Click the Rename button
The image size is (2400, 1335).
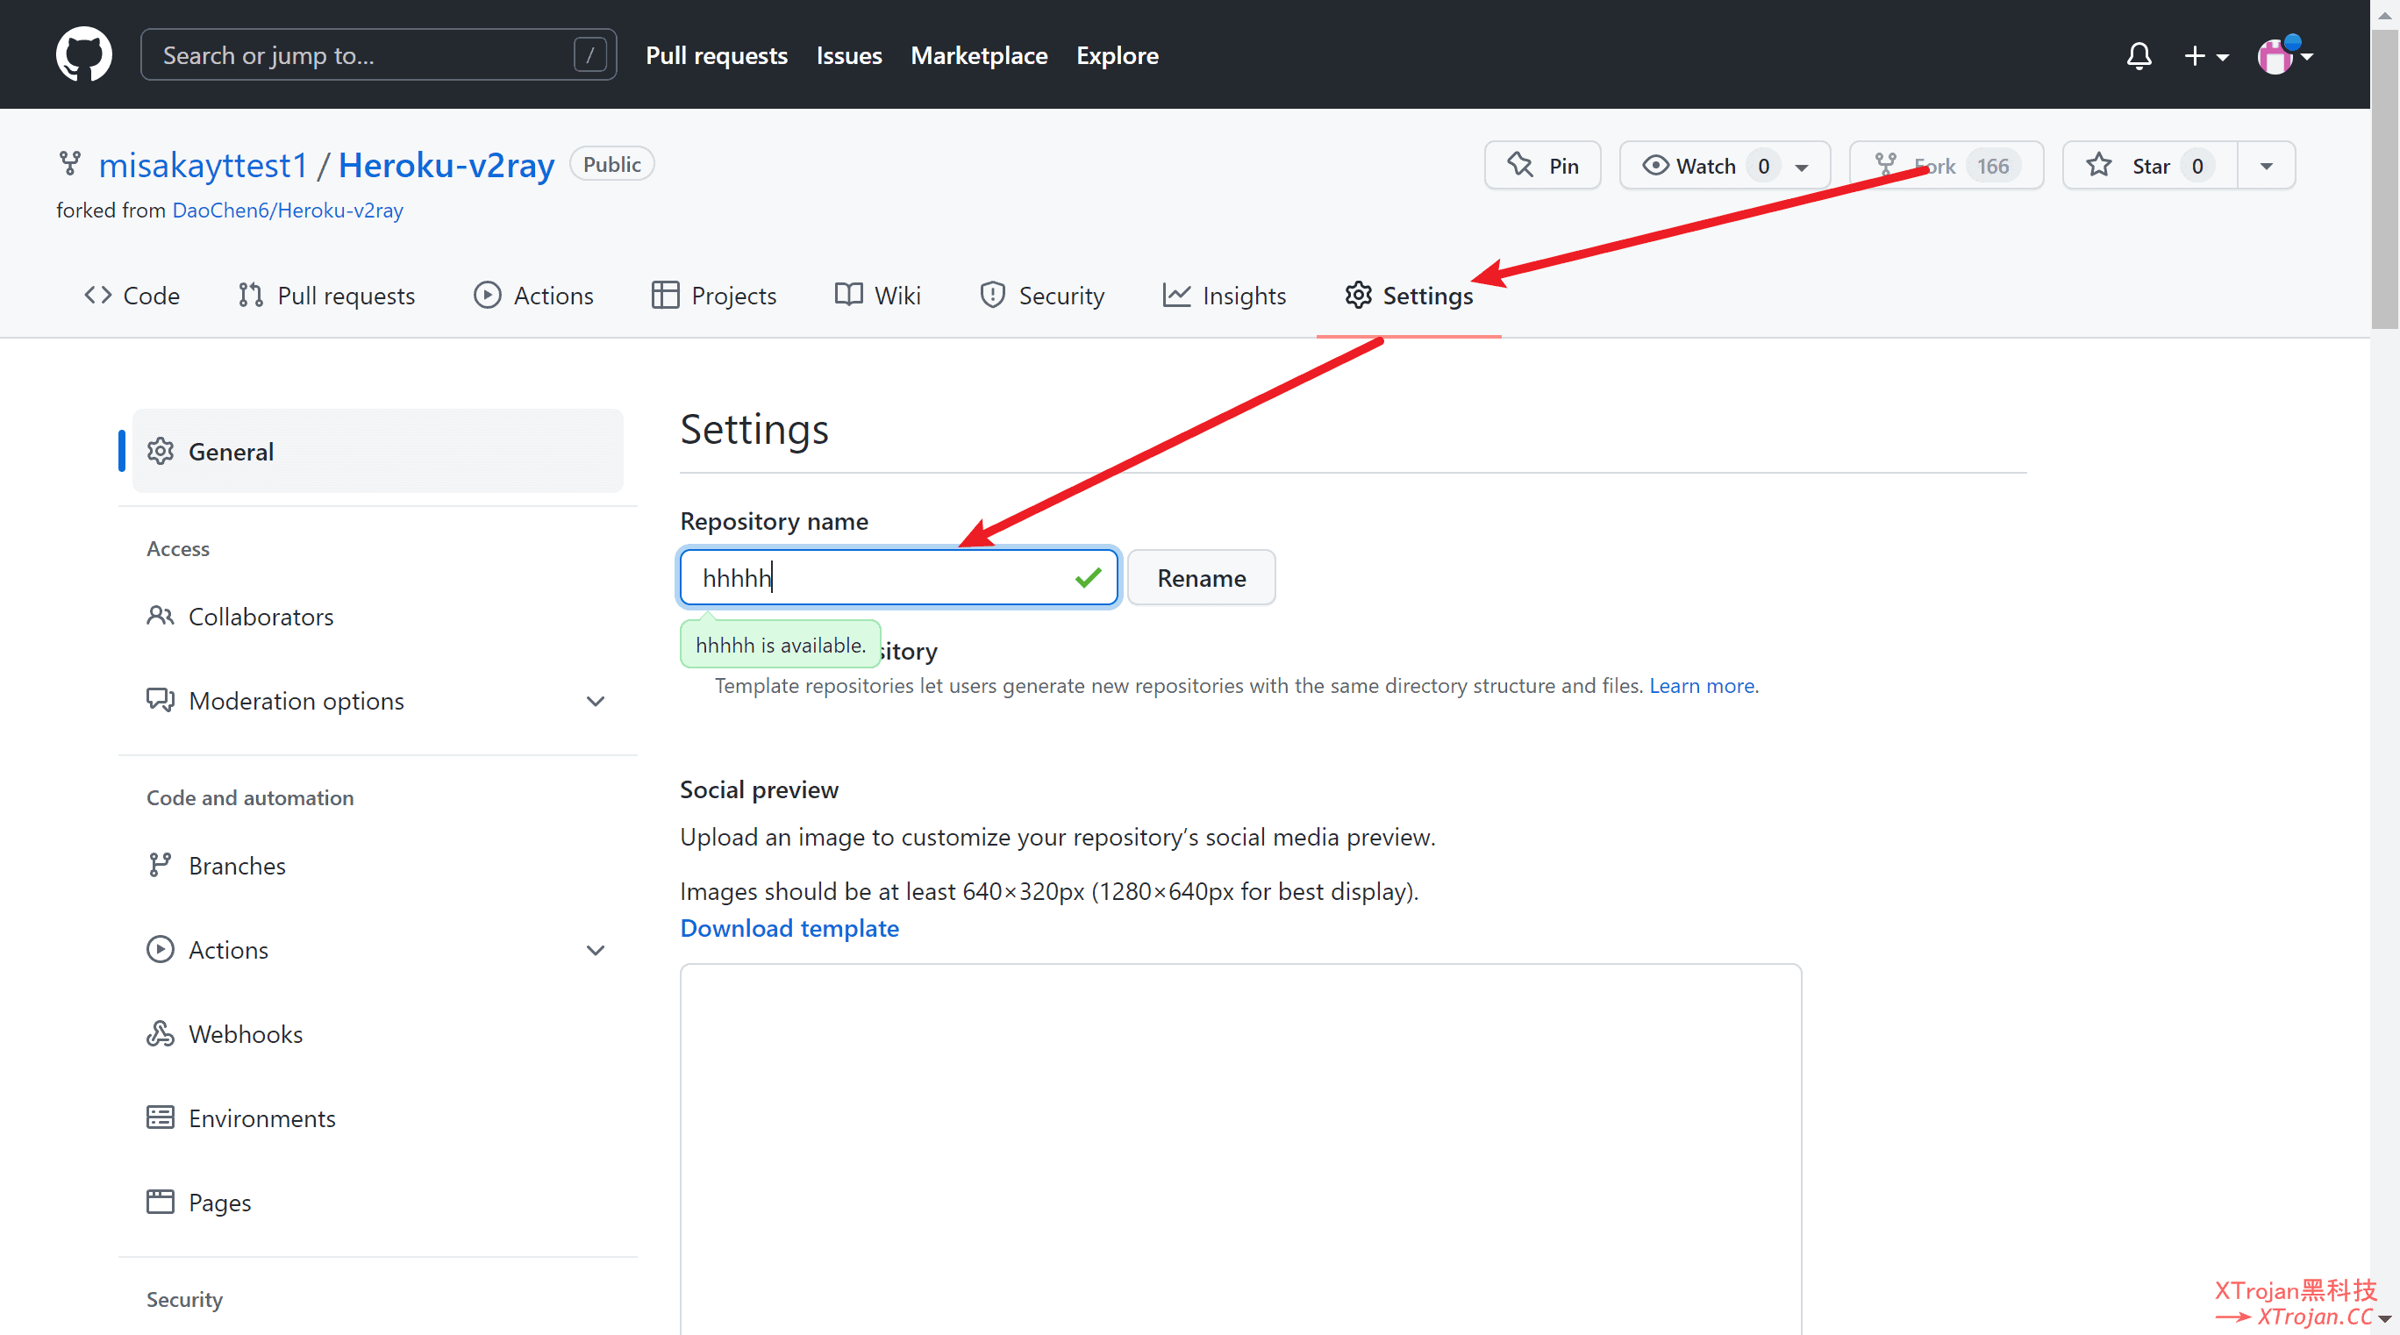pos(1200,578)
